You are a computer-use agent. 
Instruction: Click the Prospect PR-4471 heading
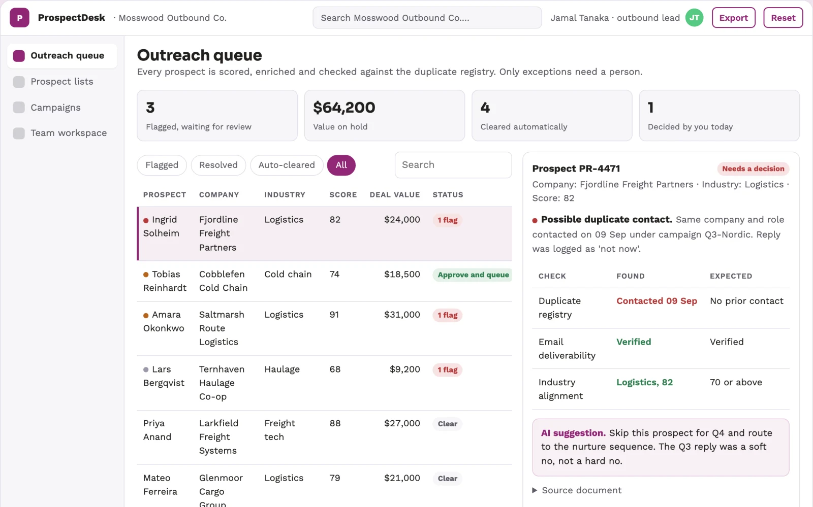pyautogui.click(x=576, y=168)
